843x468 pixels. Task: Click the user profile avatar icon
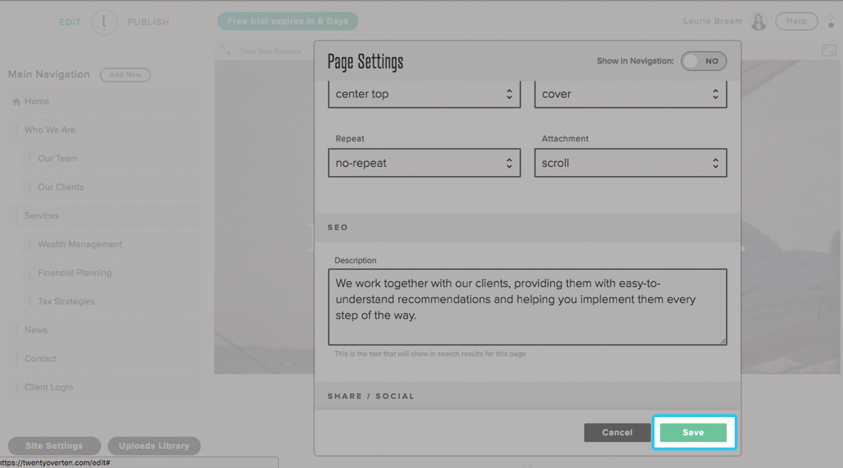tap(759, 22)
